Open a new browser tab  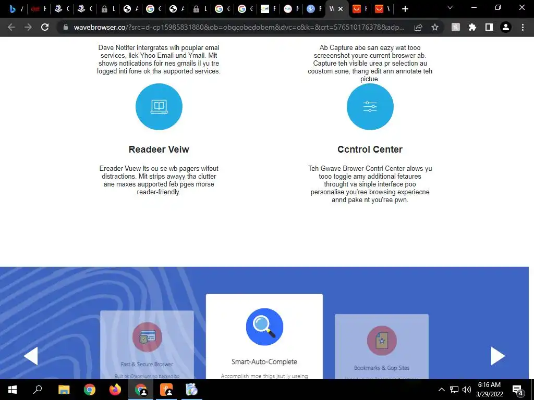(405, 9)
